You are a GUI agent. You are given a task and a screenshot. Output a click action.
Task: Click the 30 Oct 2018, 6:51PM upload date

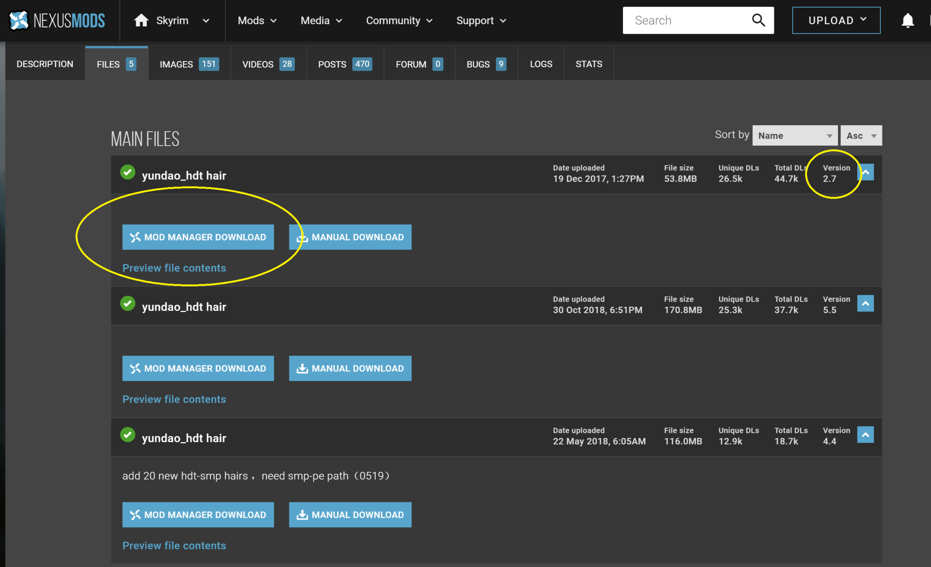[x=597, y=310]
